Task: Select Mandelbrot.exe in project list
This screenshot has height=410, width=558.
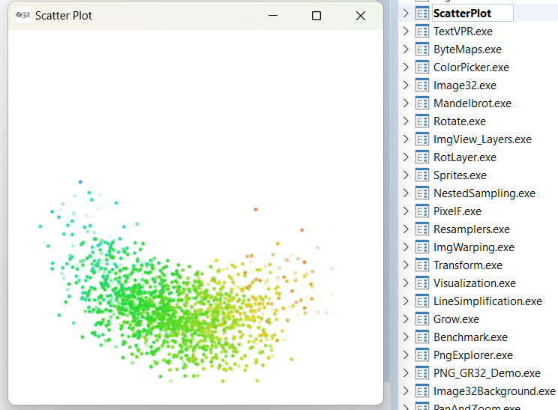Action: 472,103
